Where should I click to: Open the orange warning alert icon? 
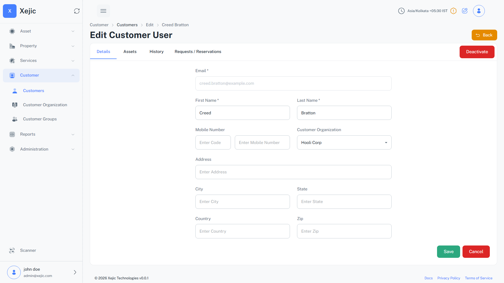click(453, 11)
